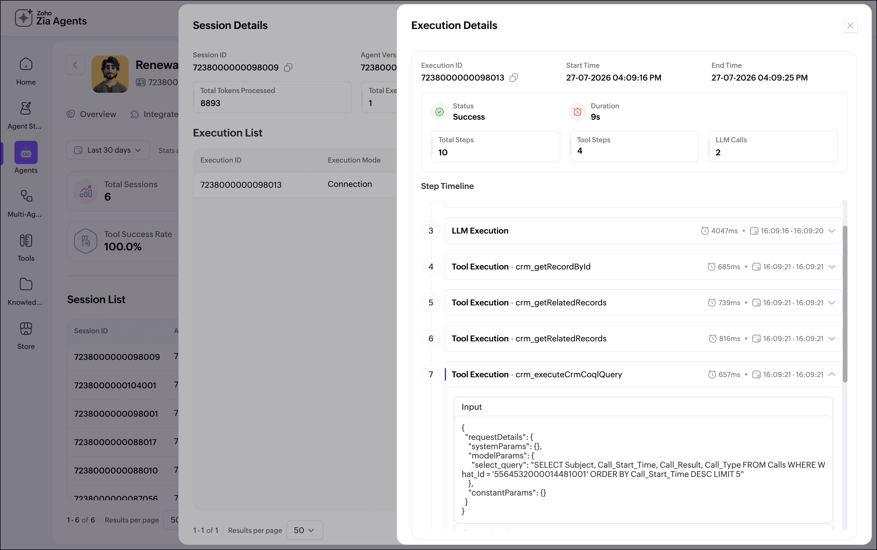Click the Total Sessions chart icon
Image resolution: width=877 pixels, height=550 pixels.
tap(86, 191)
